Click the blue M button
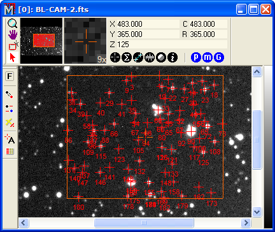Image resolution: width=275 pixels, height=232 pixels. 208,57
